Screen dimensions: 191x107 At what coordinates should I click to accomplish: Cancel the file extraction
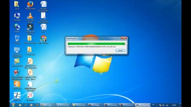point(120,51)
